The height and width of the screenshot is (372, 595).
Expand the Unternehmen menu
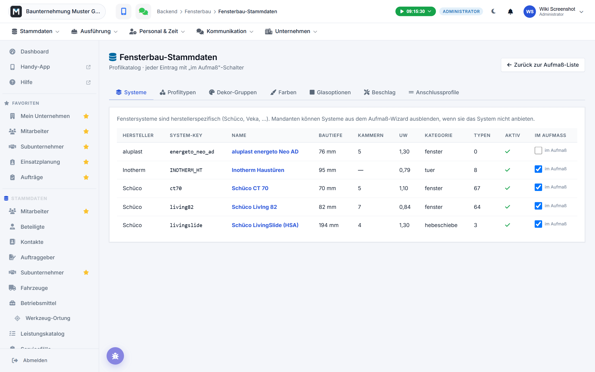click(291, 31)
